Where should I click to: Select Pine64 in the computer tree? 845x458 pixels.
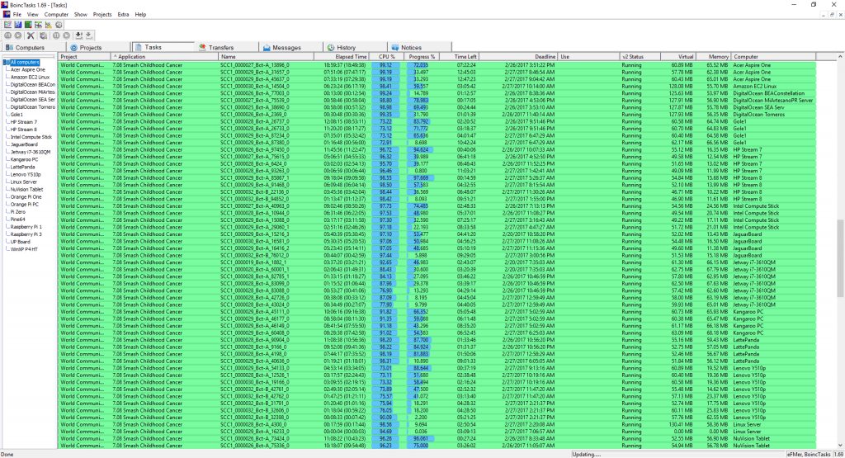point(18,220)
